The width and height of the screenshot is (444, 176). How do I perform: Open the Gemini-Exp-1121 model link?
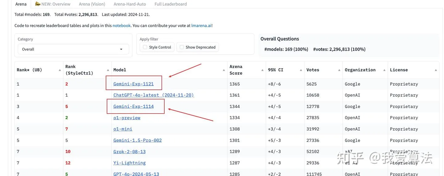[134, 84]
